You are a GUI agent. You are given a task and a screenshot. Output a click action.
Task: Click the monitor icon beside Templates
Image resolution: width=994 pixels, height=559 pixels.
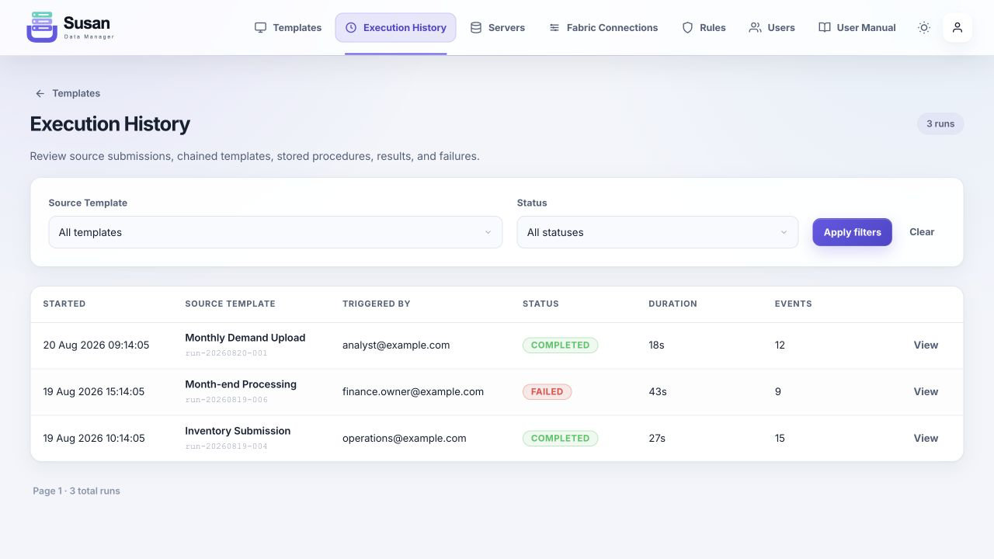point(261,28)
